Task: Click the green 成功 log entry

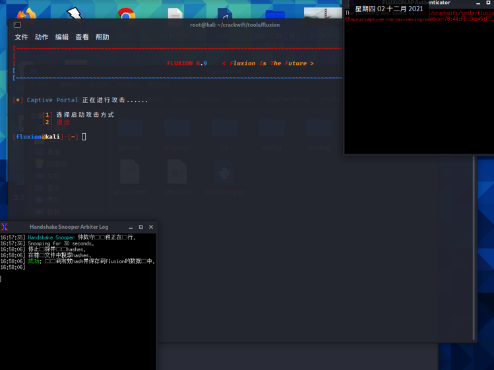Action: pyautogui.click(x=33, y=261)
